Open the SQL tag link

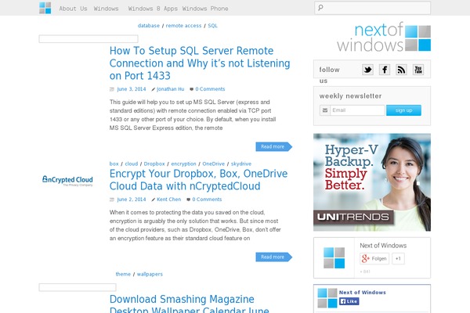pos(212,26)
